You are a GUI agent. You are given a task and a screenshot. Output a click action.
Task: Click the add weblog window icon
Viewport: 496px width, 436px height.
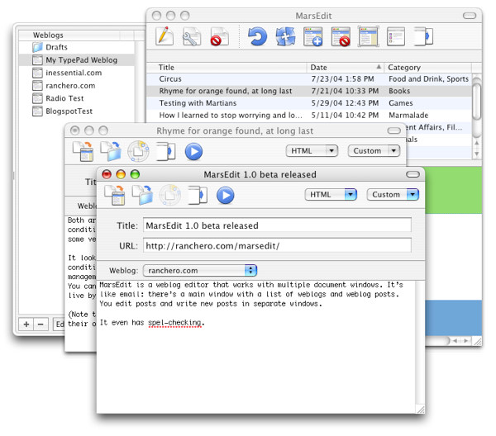click(x=313, y=36)
